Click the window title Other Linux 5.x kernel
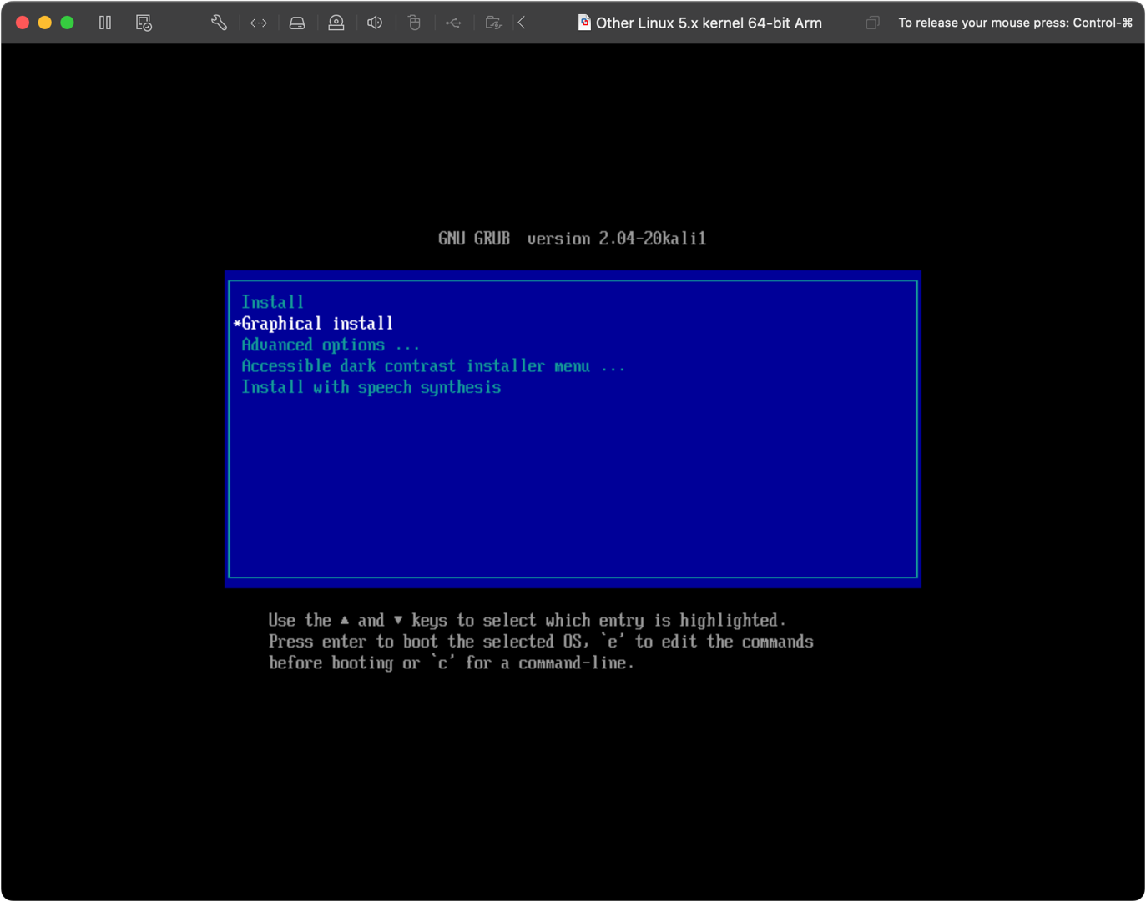 [x=709, y=23]
